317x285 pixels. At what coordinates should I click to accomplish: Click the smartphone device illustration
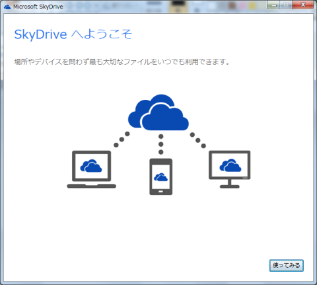pyautogui.click(x=161, y=177)
